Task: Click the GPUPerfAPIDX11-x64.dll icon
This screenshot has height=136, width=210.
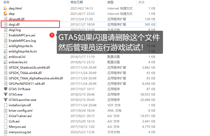Action: click(x=5, y=84)
